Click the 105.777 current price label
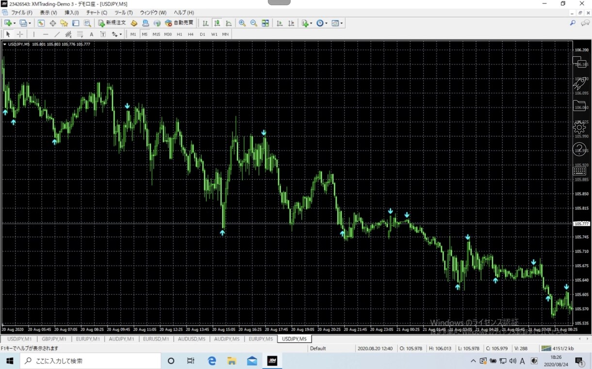This screenshot has width=592, height=369. click(x=581, y=224)
